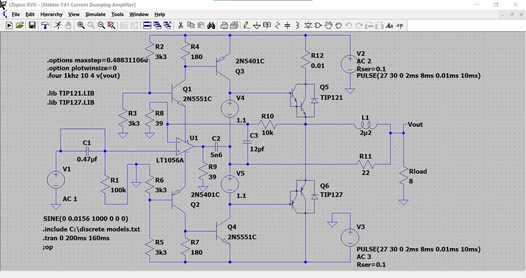
Task: Select the Copy tool icon
Action: pos(191,25)
